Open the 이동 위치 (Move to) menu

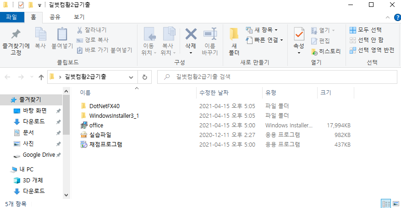[x=148, y=41]
